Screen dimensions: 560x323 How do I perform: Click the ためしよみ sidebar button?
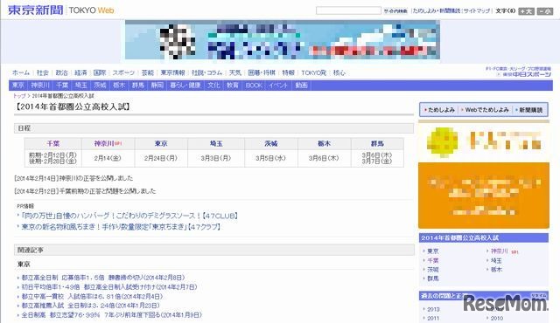pyautogui.click(x=441, y=110)
